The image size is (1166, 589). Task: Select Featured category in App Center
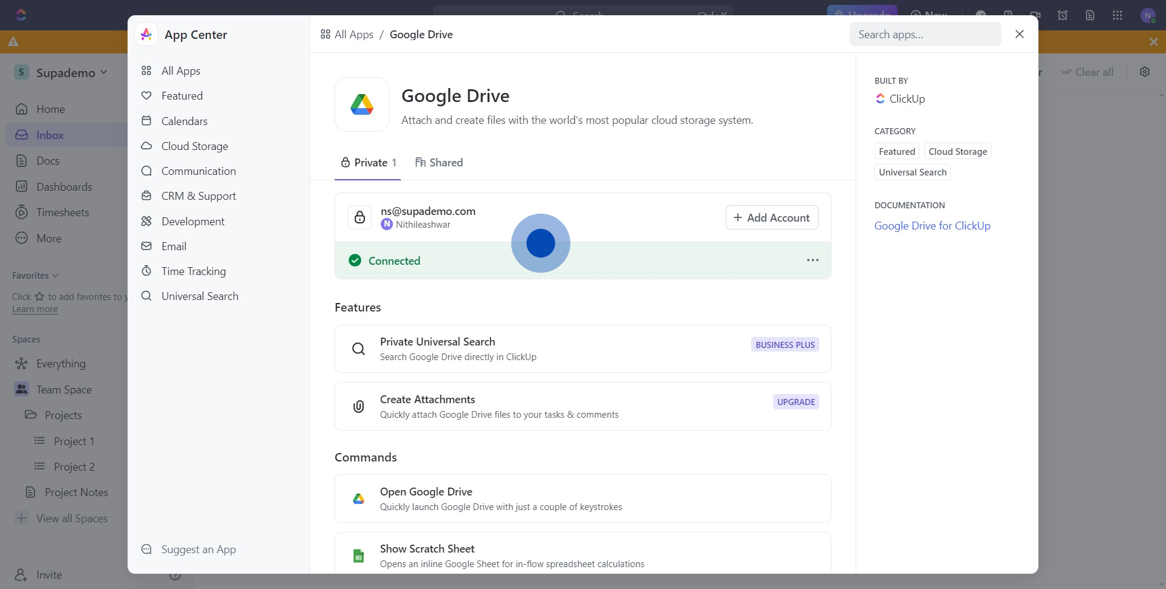click(182, 96)
